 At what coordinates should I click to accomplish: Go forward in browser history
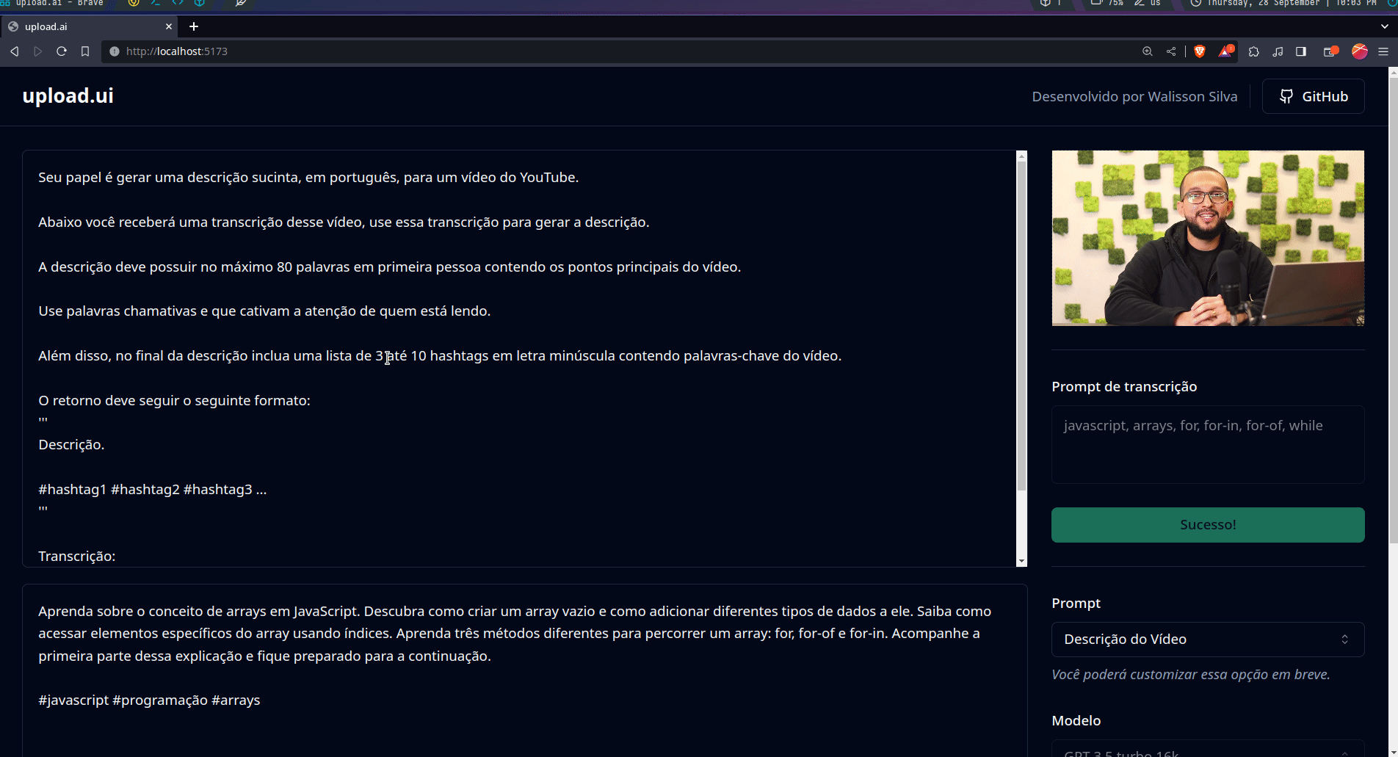tap(38, 51)
